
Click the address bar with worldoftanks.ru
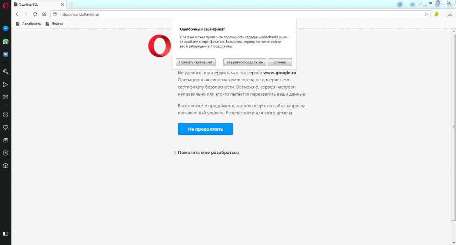(240, 14)
